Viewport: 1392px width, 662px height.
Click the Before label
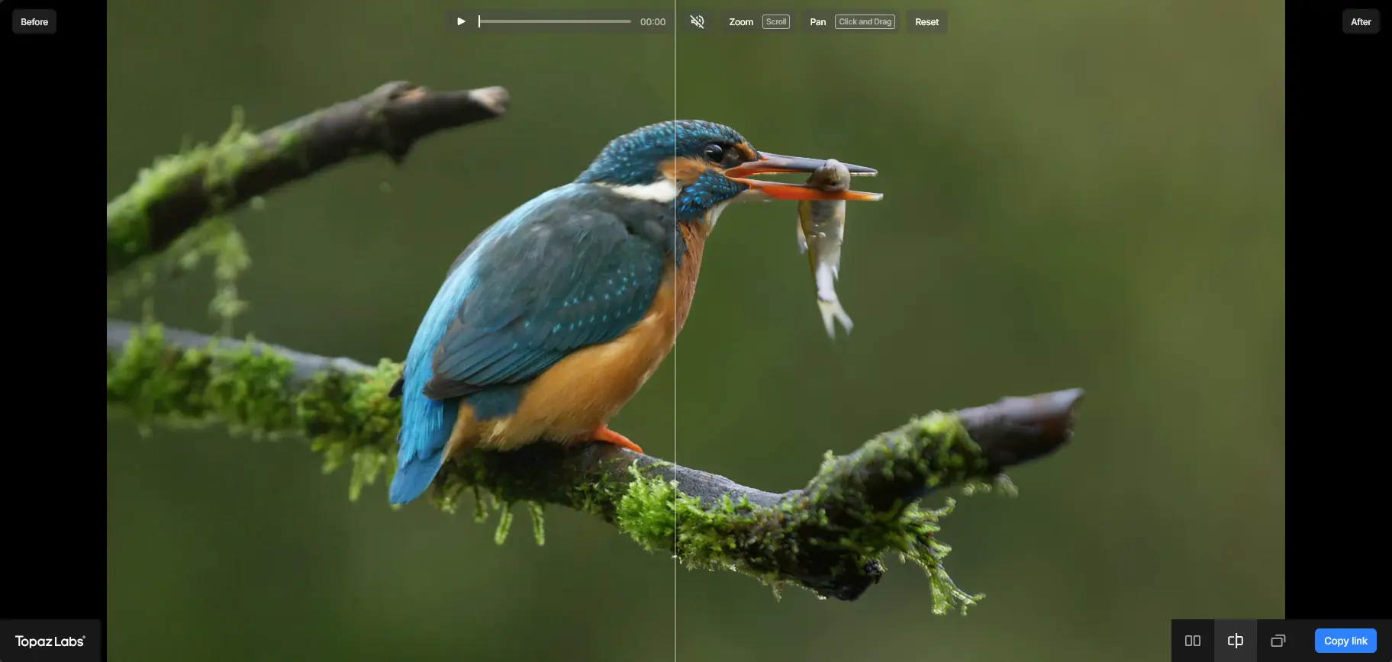[x=34, y=21]
